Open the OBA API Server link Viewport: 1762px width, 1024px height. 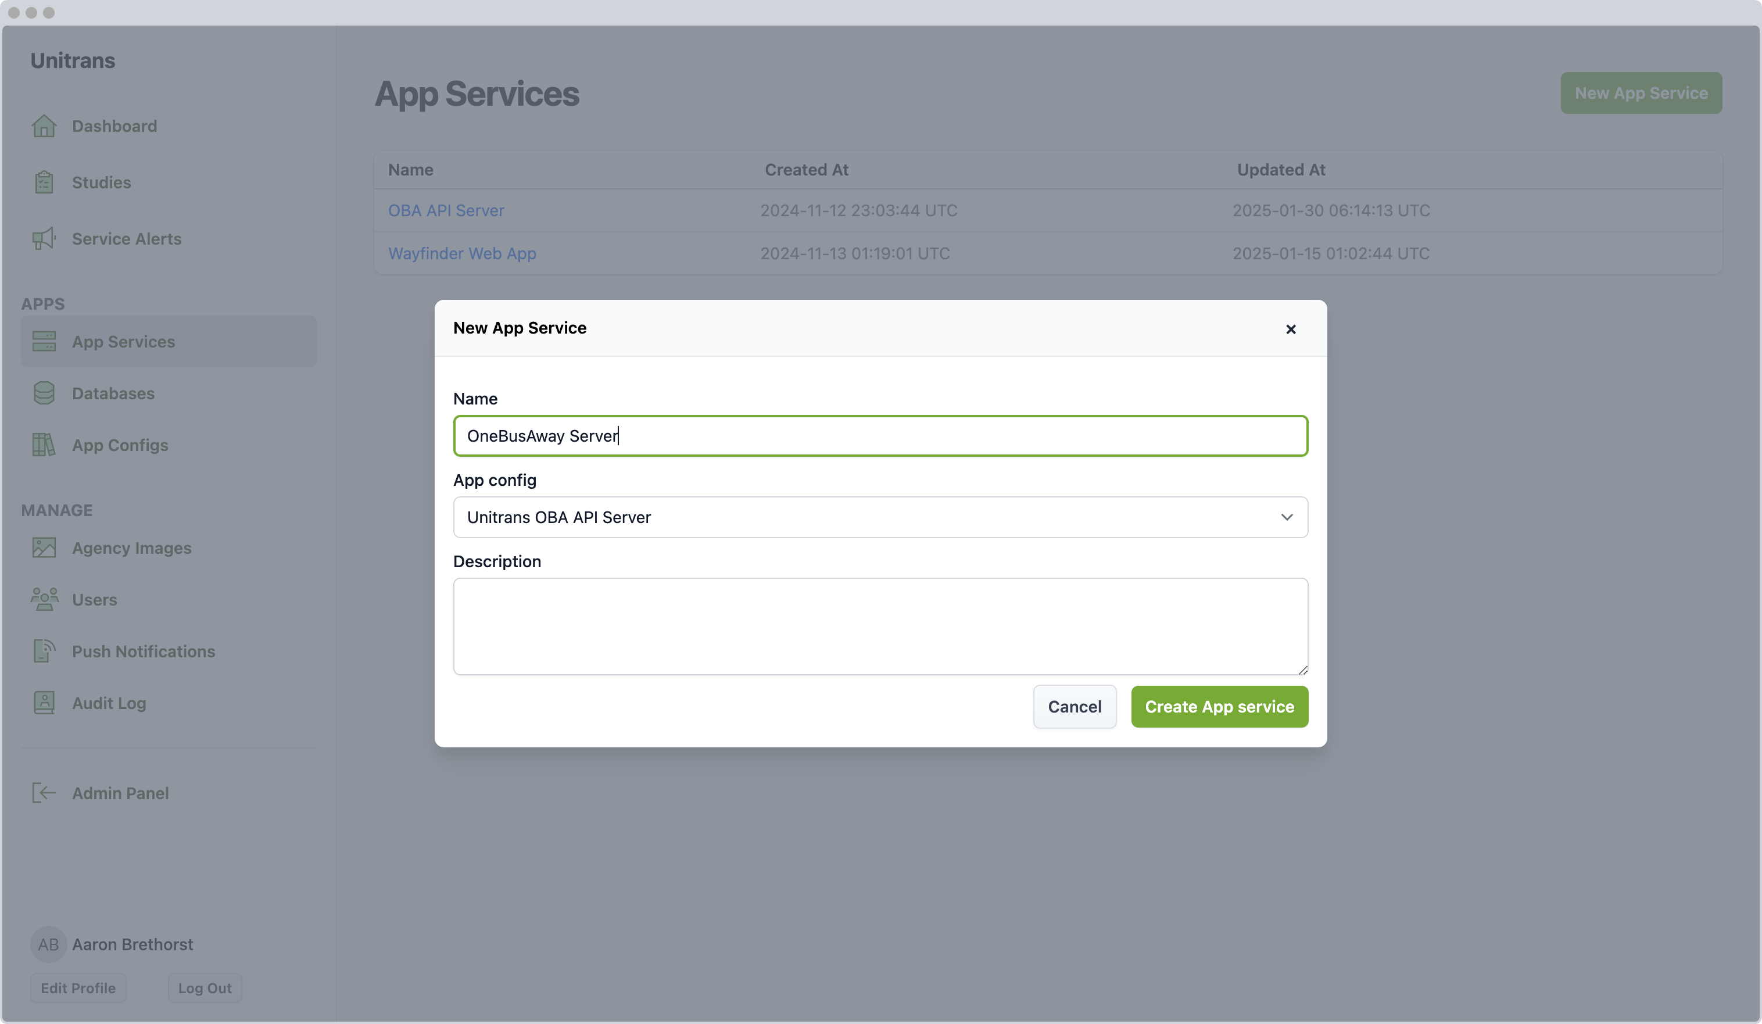tap(446, 210)
